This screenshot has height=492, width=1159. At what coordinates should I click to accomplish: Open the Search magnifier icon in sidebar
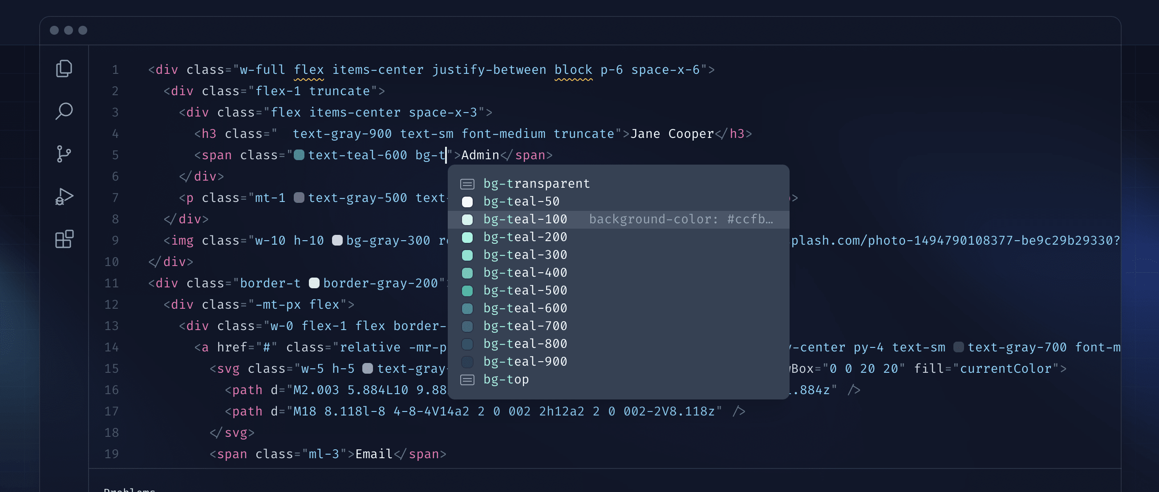point(64,111)
